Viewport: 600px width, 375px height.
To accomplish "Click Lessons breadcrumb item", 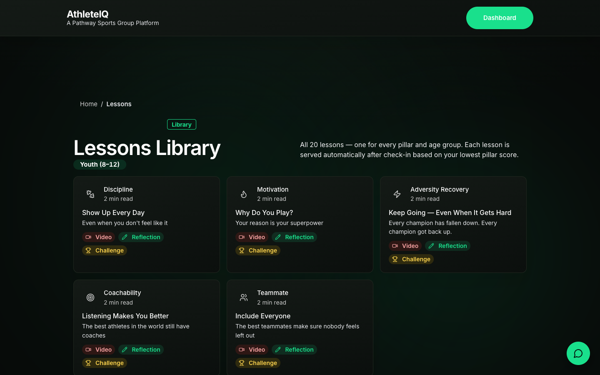I will click(119, 104).
